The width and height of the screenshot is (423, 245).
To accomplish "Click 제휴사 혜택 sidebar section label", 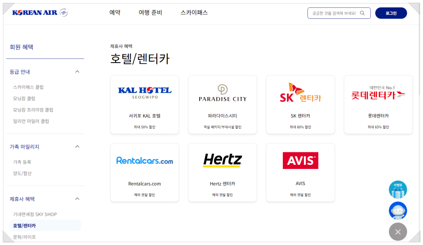I will coord(22,199).
